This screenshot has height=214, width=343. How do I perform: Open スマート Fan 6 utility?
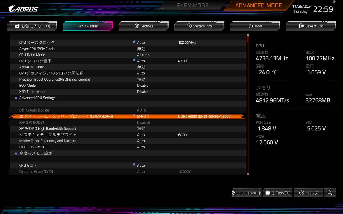[247, 193]
